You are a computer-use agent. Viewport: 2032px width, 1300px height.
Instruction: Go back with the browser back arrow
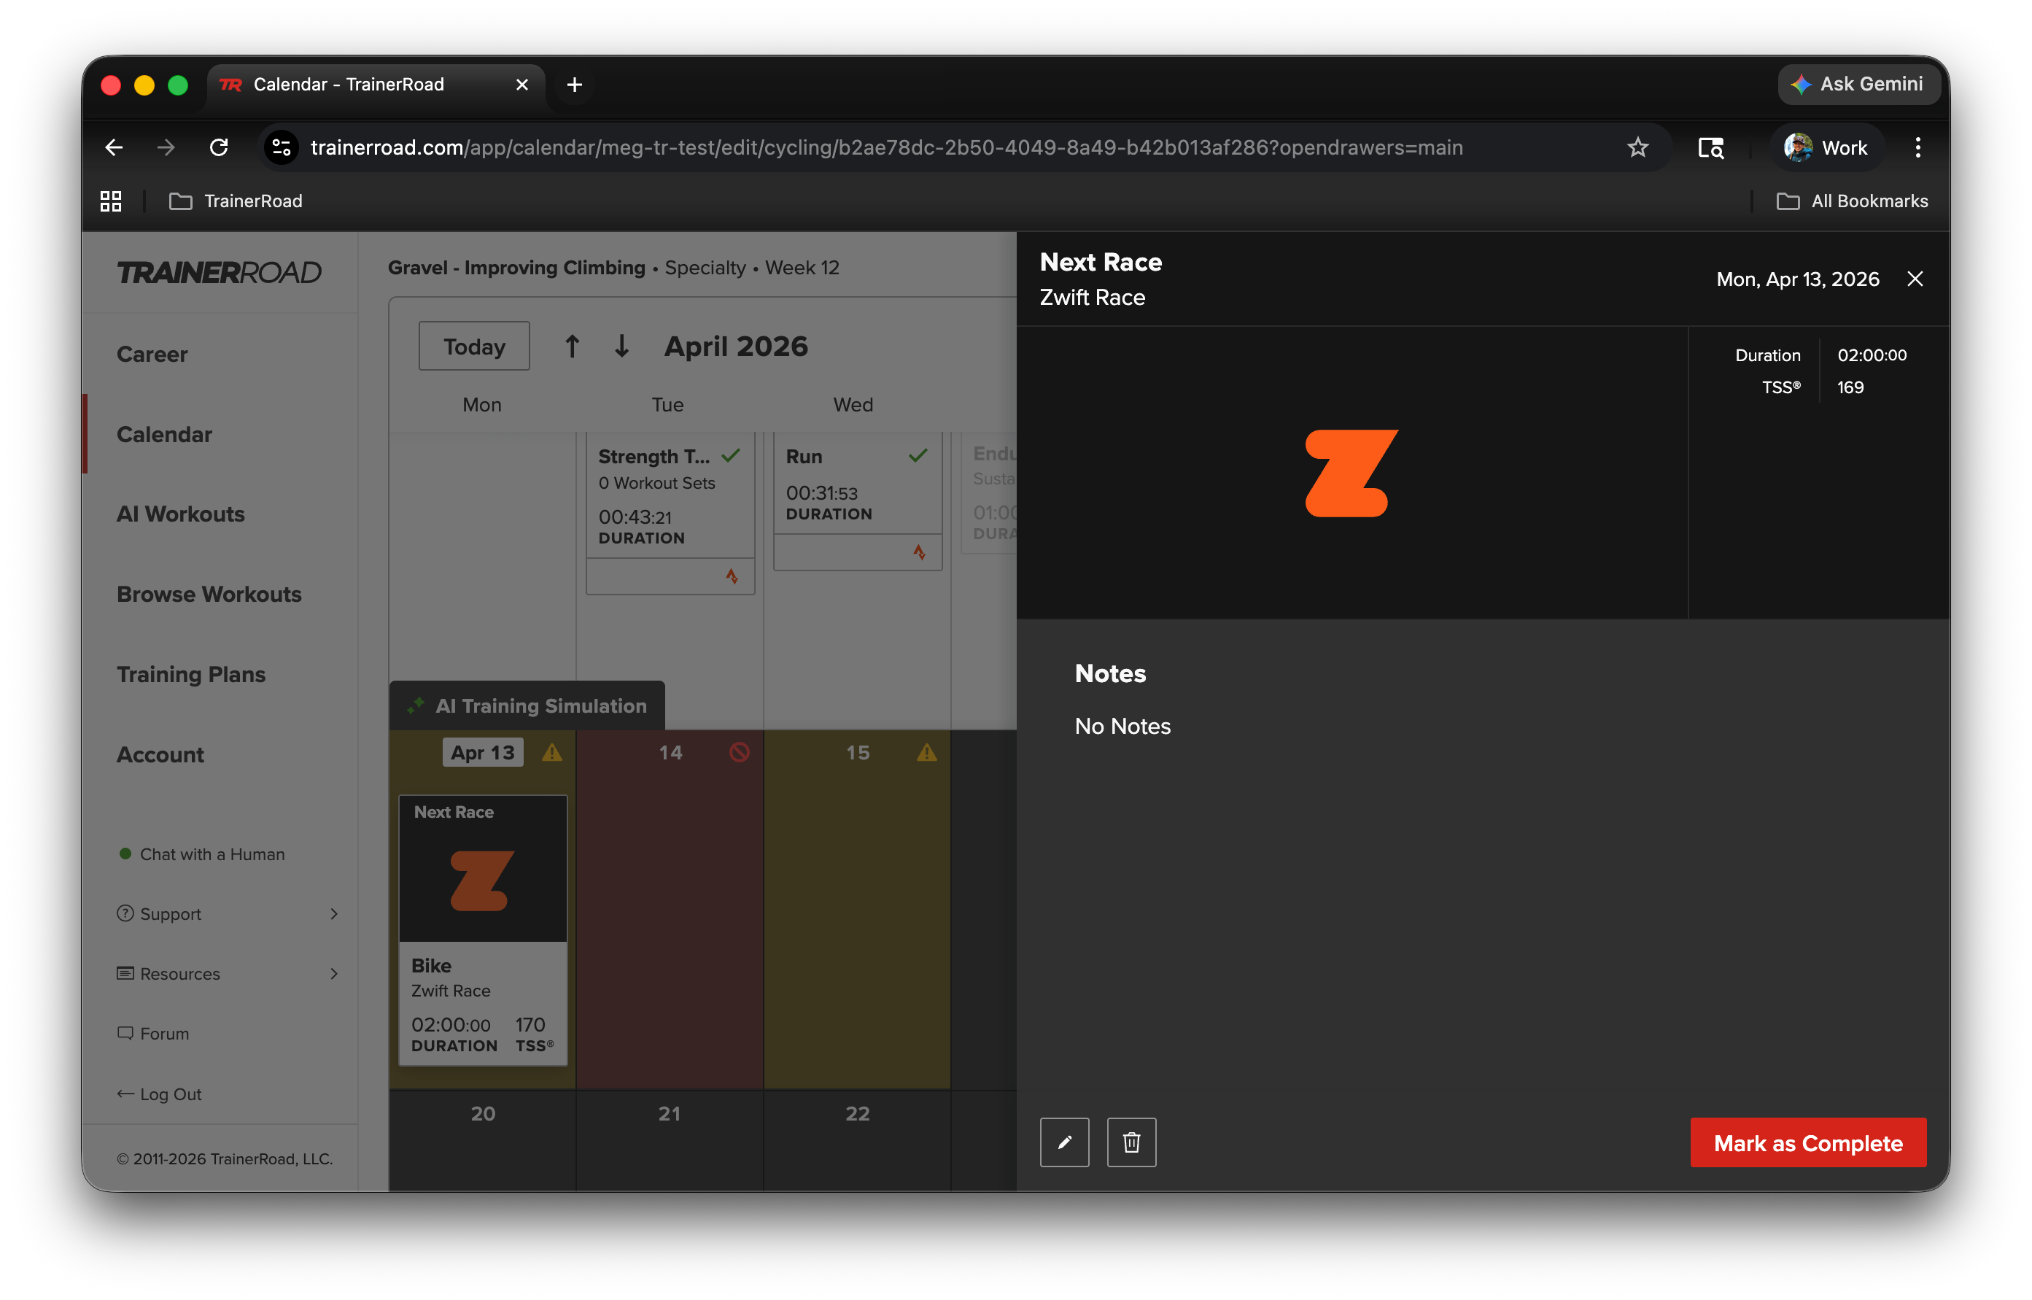point(114,147)
